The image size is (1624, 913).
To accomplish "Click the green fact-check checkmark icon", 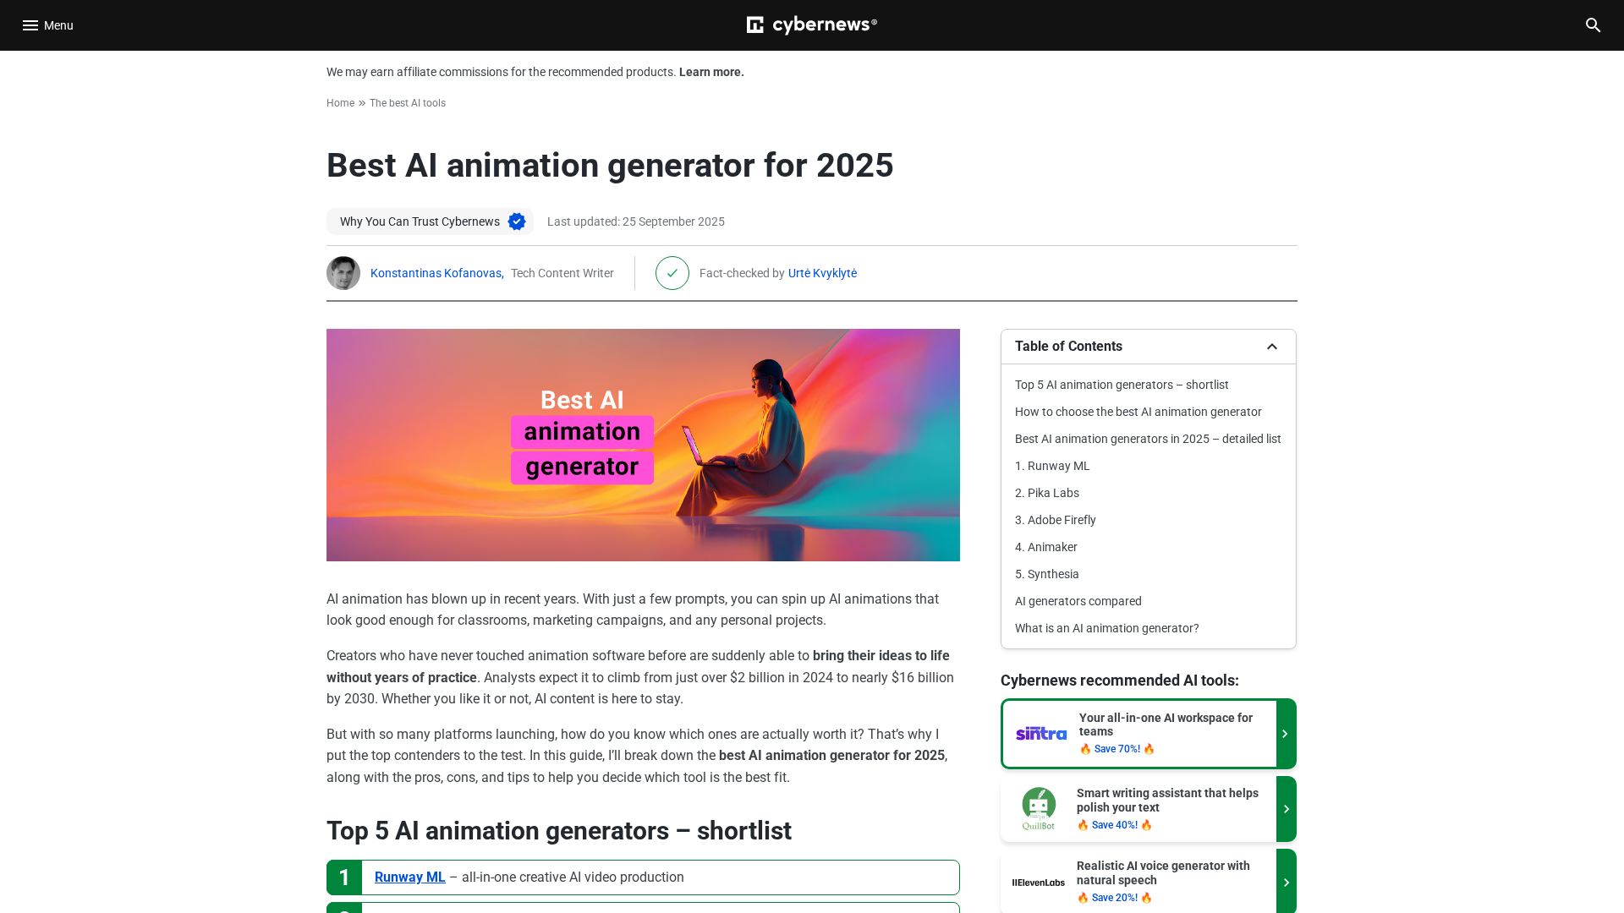I will 672,273.
